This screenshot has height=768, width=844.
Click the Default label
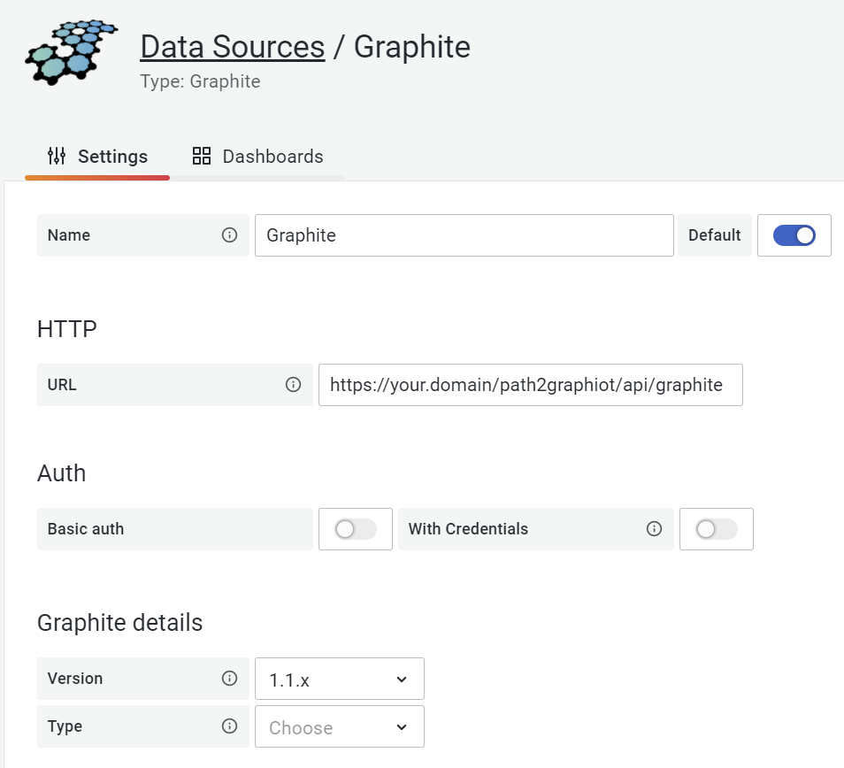click(714, 235)
